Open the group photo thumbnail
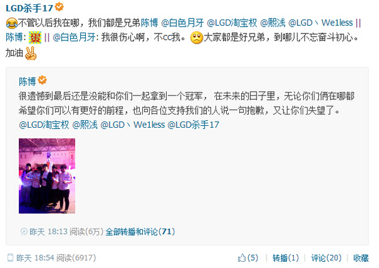Screen dimensions: 379x268 [x=47, y=176]
